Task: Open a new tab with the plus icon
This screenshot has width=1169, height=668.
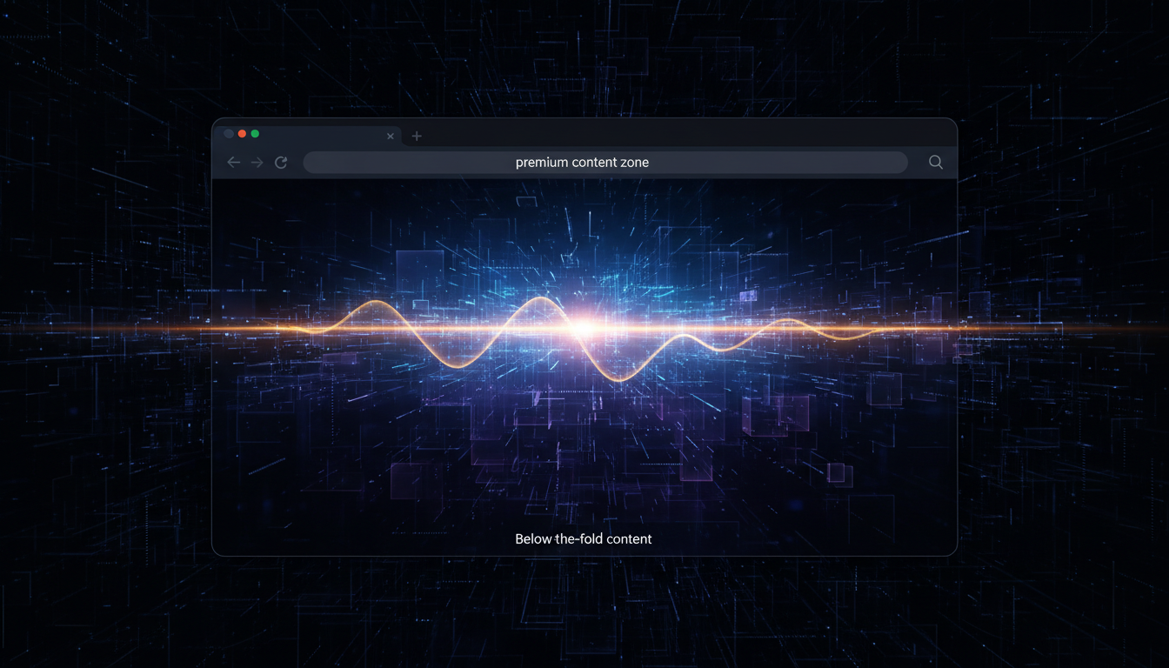Action: click(x=417, y=136)
